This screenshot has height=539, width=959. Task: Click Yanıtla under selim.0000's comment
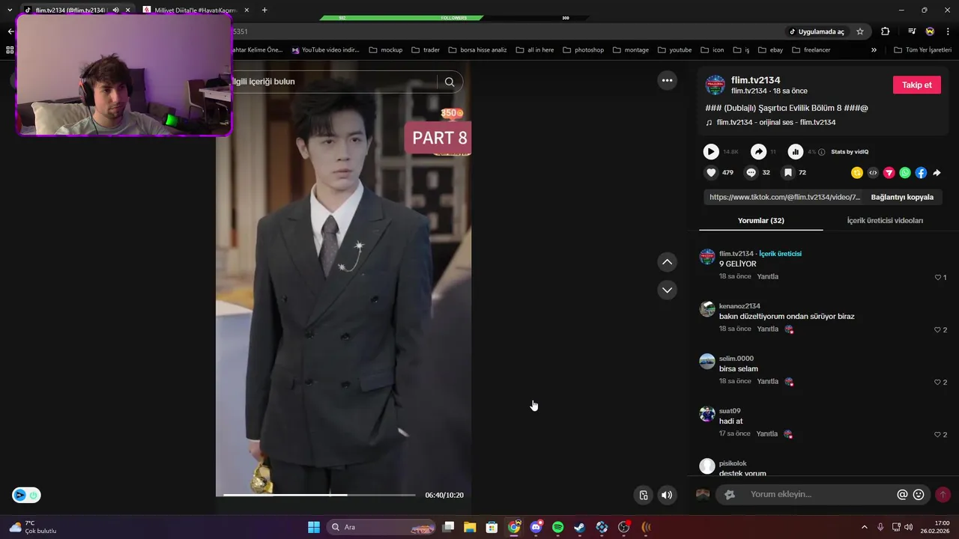pyautogui.click(x=767, y=382)
